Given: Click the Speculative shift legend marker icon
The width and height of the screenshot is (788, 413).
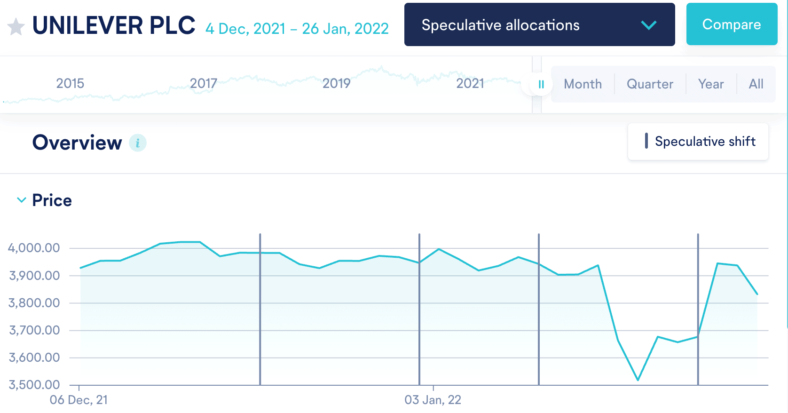Looking at the screenshot, I should tap(646, 141).
